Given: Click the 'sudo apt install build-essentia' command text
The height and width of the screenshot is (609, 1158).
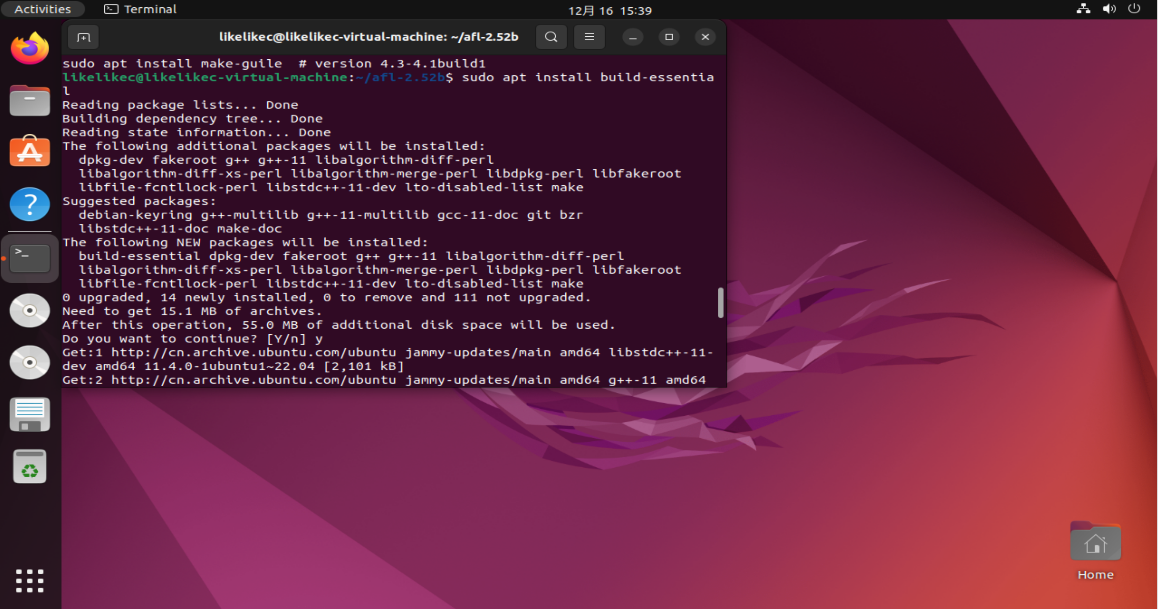Looking at the screenshot, I should [588, 77].
